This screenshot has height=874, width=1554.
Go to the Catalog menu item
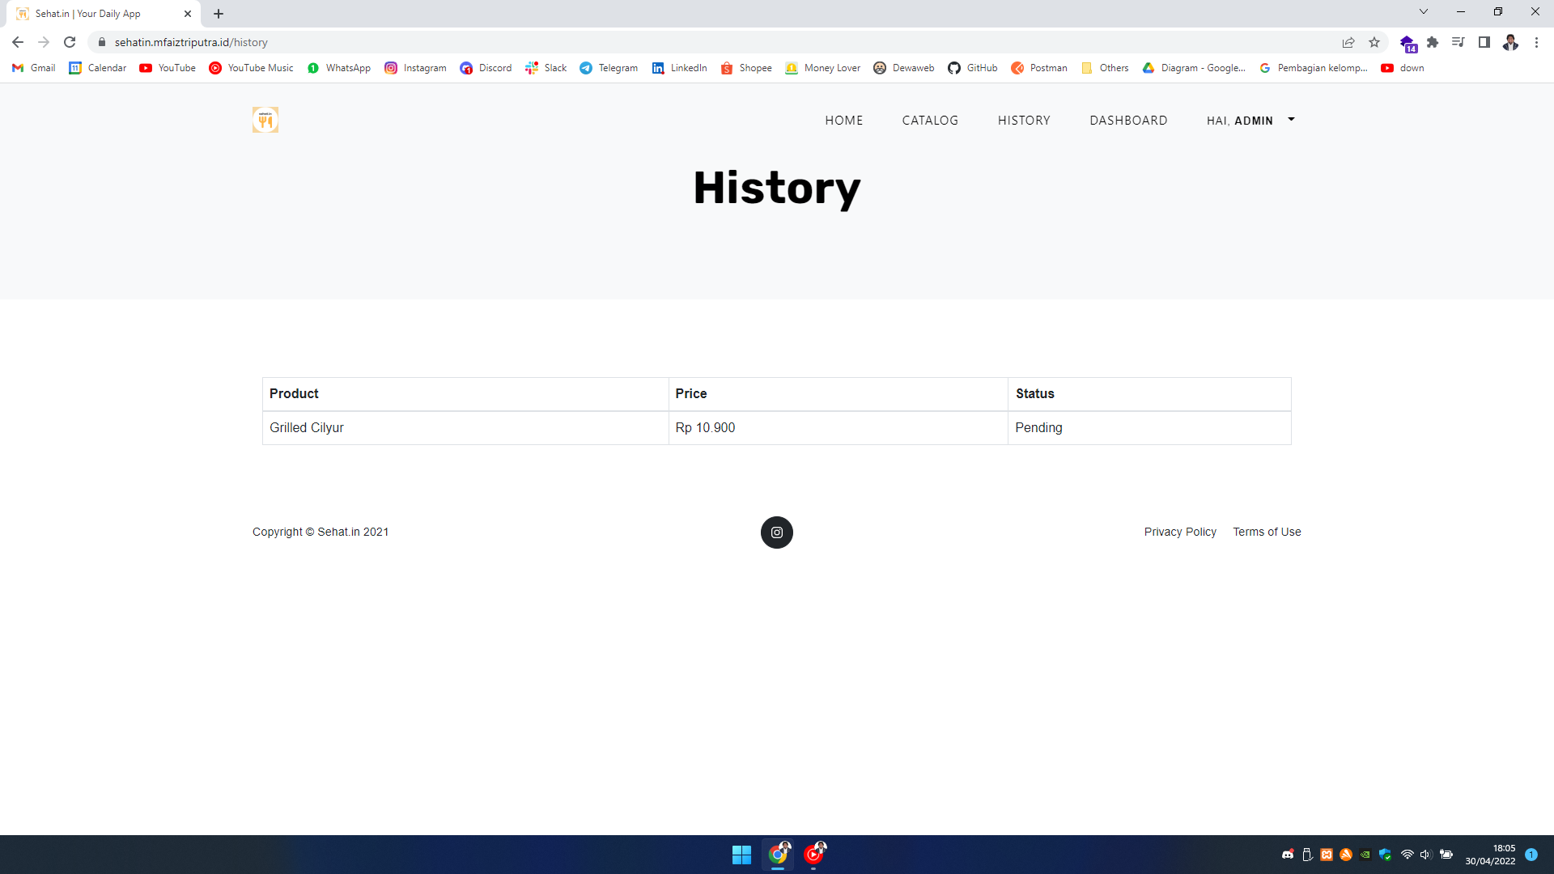930,121
